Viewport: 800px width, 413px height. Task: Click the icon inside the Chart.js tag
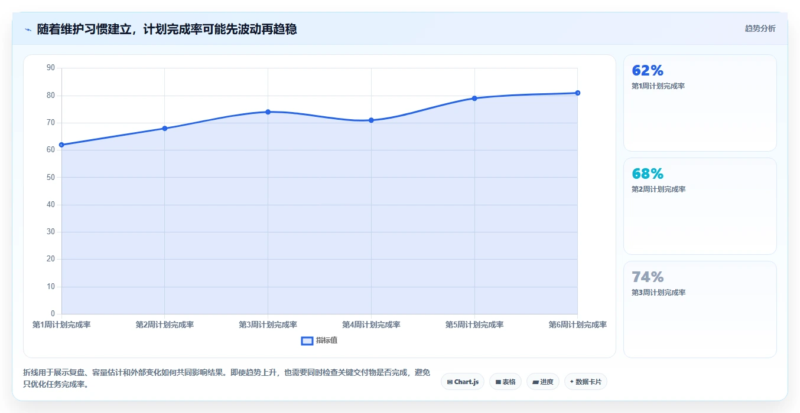450,382
